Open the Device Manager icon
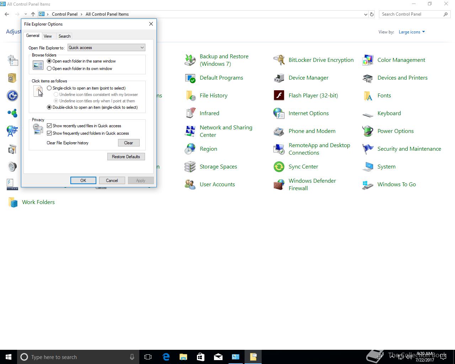The width and height of the screenshot is (455, 364). click(x=279, y=78)
